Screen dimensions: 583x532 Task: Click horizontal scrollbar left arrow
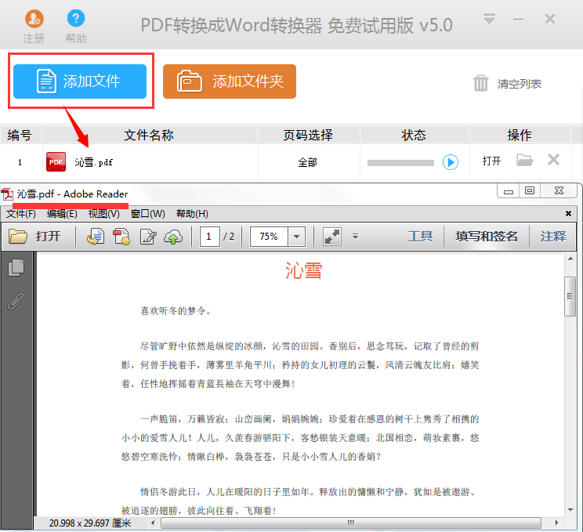(x=153, y=523)
